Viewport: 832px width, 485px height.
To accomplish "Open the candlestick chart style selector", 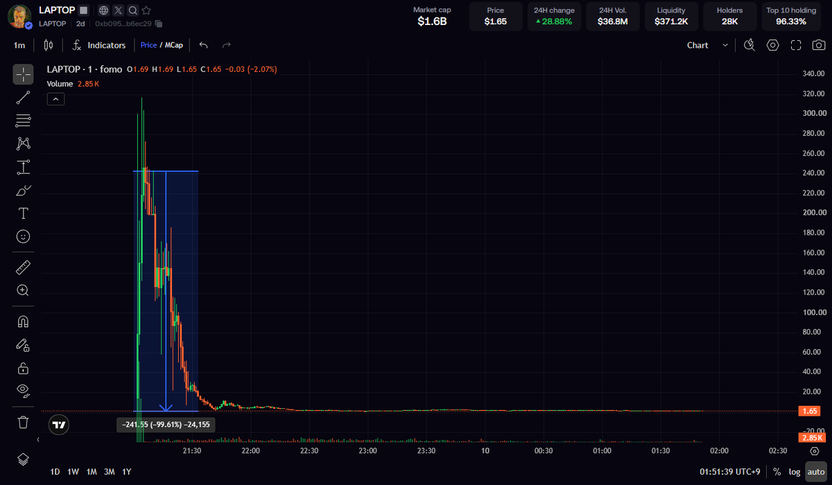I will coord(48,45).
